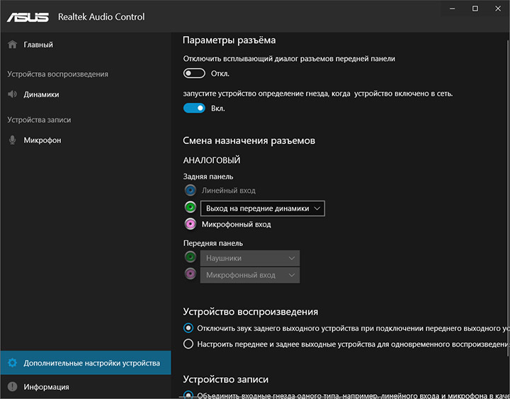Expand the front panel Микрофонный вход dropdown
Screen dimensions: 510x399
[x=250, y=275]
